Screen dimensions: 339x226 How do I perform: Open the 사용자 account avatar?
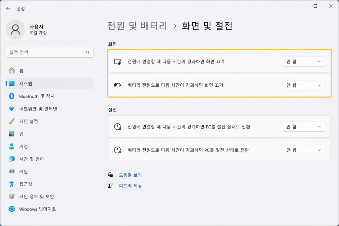pyautogui.click(x=15, y=29)
